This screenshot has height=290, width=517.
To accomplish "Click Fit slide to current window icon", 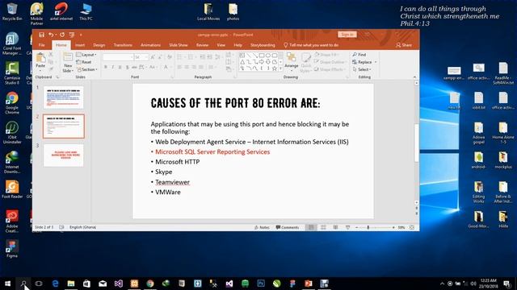I will 412,227.
